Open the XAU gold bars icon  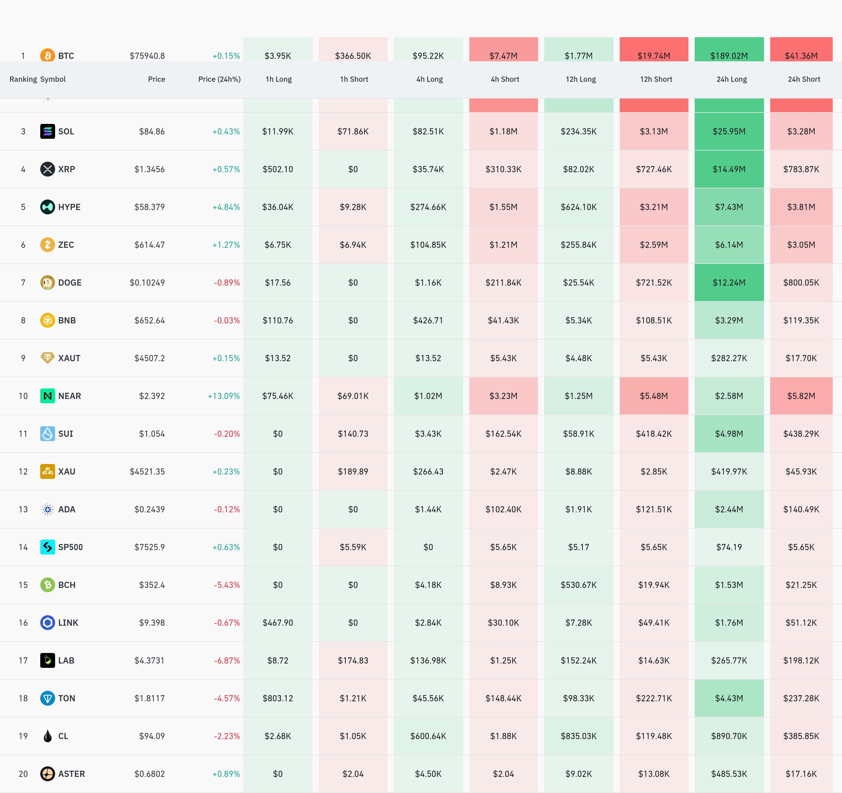pyautogui.click(x=47, y=471)
